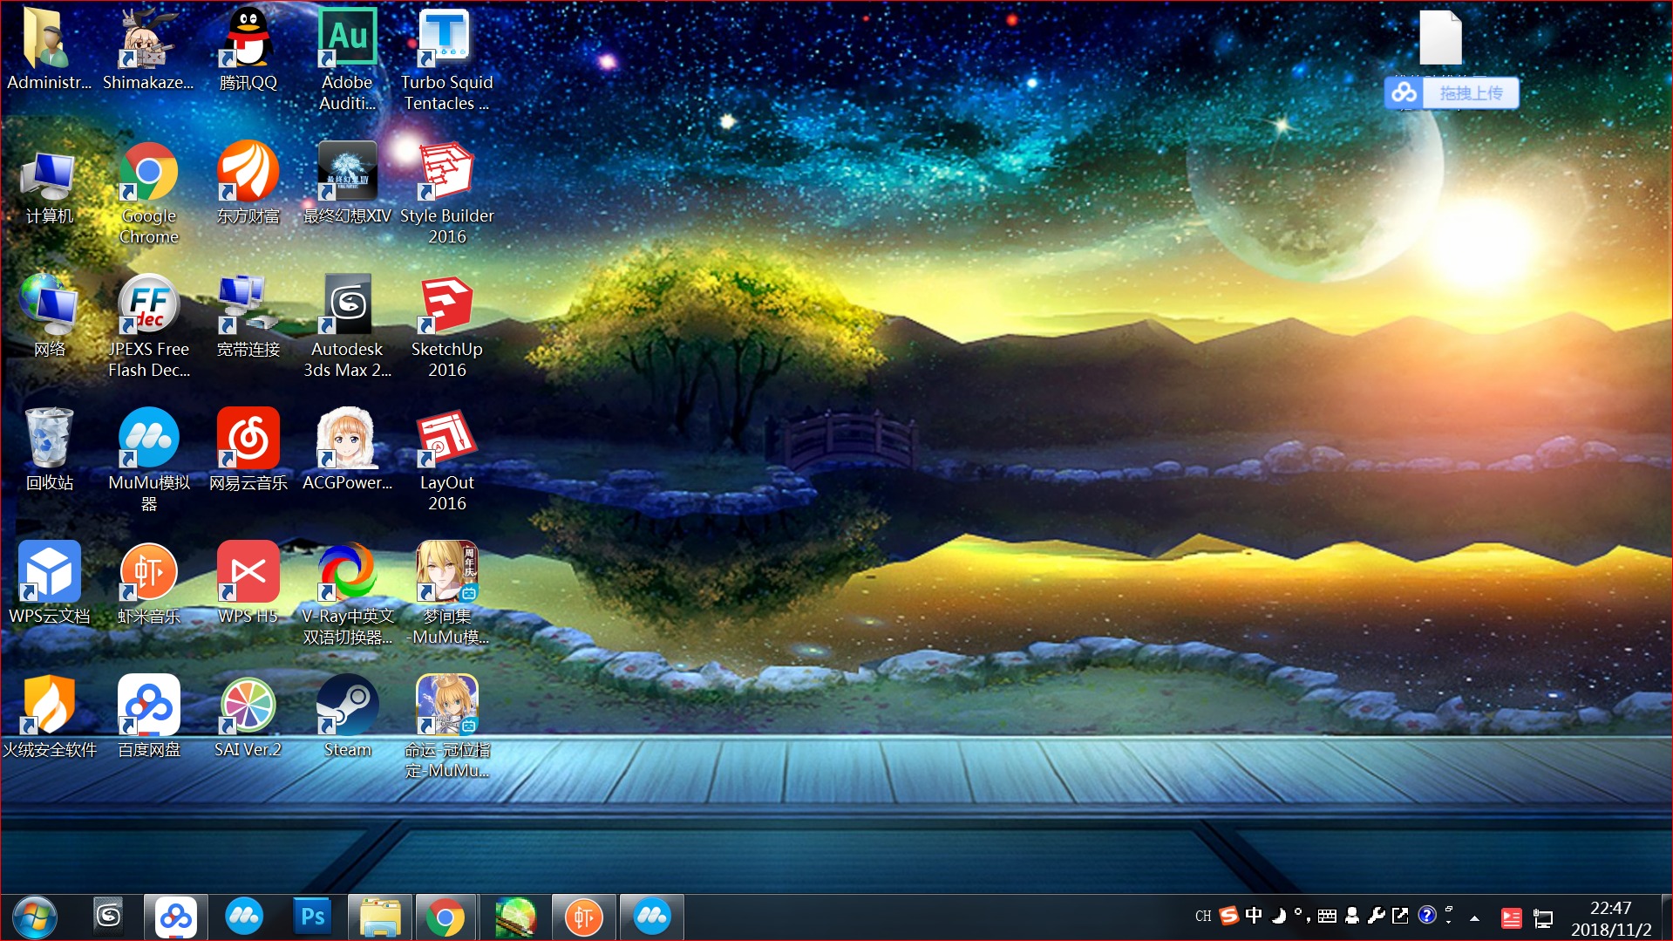Click the Show desktop button

point(1666,917)
